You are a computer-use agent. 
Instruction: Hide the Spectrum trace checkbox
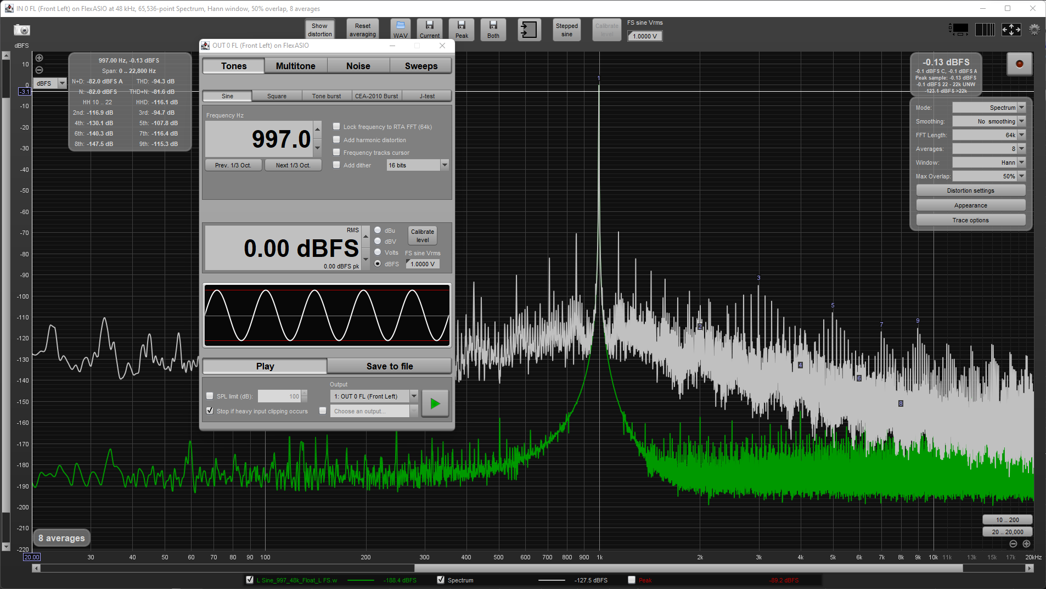[440, 580]
